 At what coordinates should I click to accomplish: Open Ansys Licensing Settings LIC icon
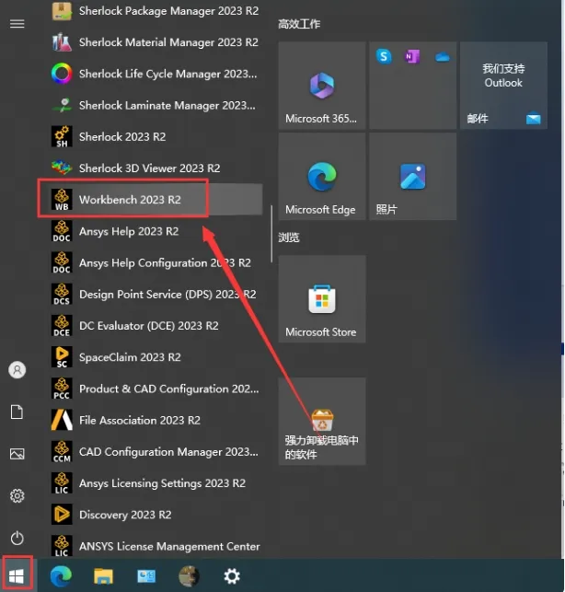pyautogui.click(x=62, y=482)
